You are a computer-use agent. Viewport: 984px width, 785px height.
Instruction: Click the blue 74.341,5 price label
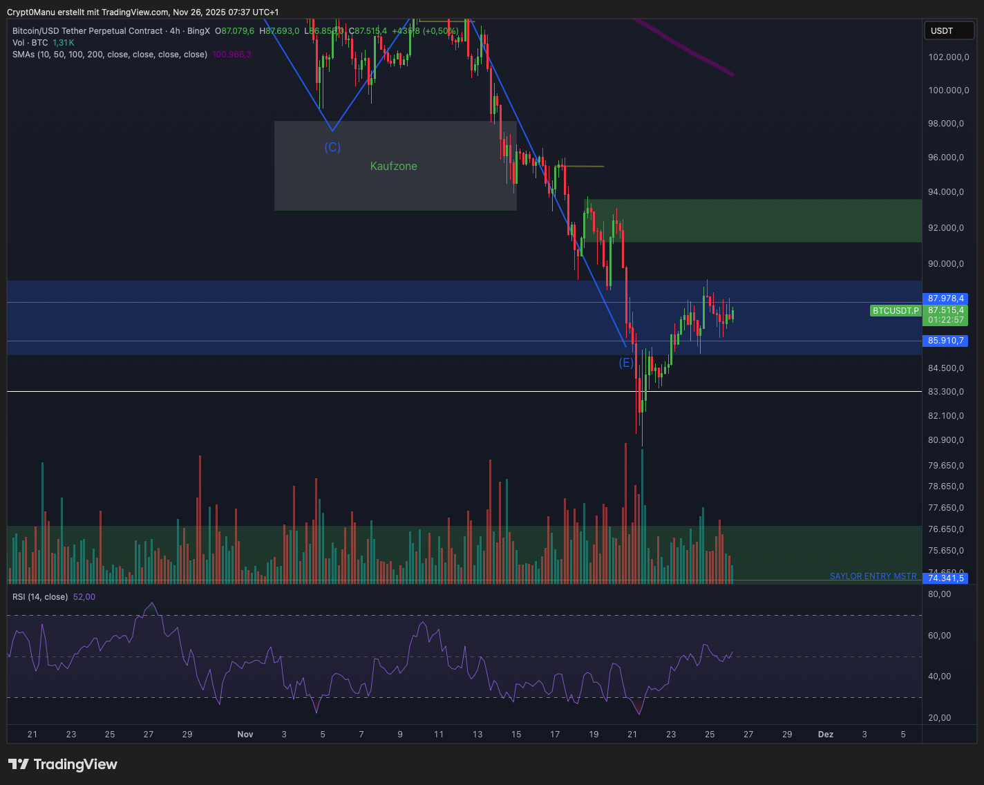coord(945,578)
